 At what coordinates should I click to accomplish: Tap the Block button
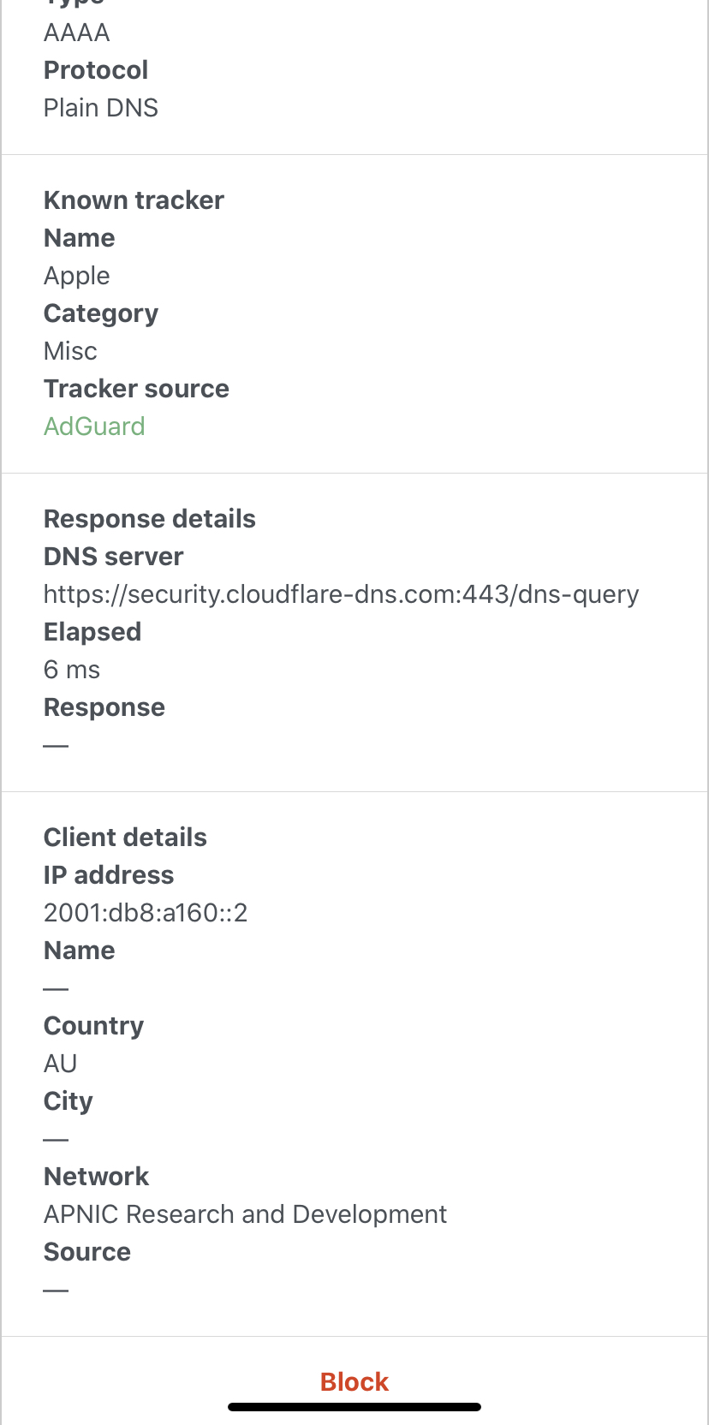coord(354,1381)
